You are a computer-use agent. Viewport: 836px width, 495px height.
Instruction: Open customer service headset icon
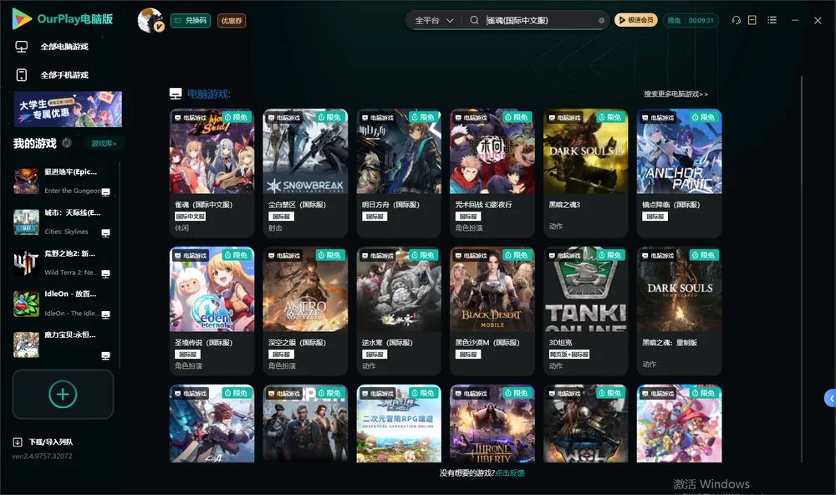737,20
